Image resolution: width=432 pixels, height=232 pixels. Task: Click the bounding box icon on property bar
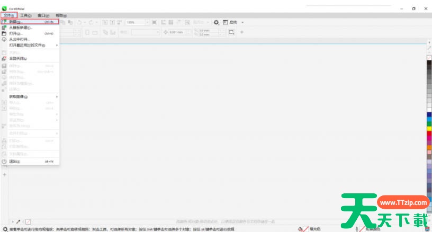point(231,32)
